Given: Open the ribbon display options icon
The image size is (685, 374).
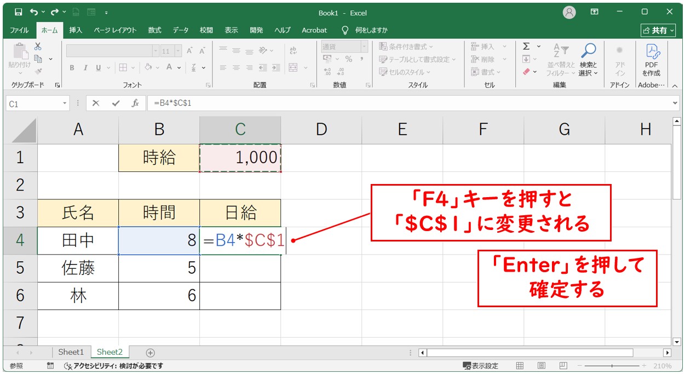Looking at the screenshot, I should click(595, 11).
